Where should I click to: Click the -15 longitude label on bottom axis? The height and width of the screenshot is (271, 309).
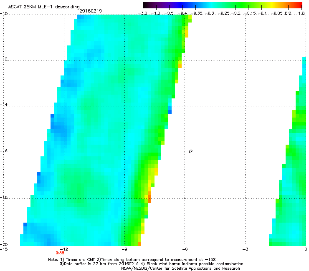(4, 249)
